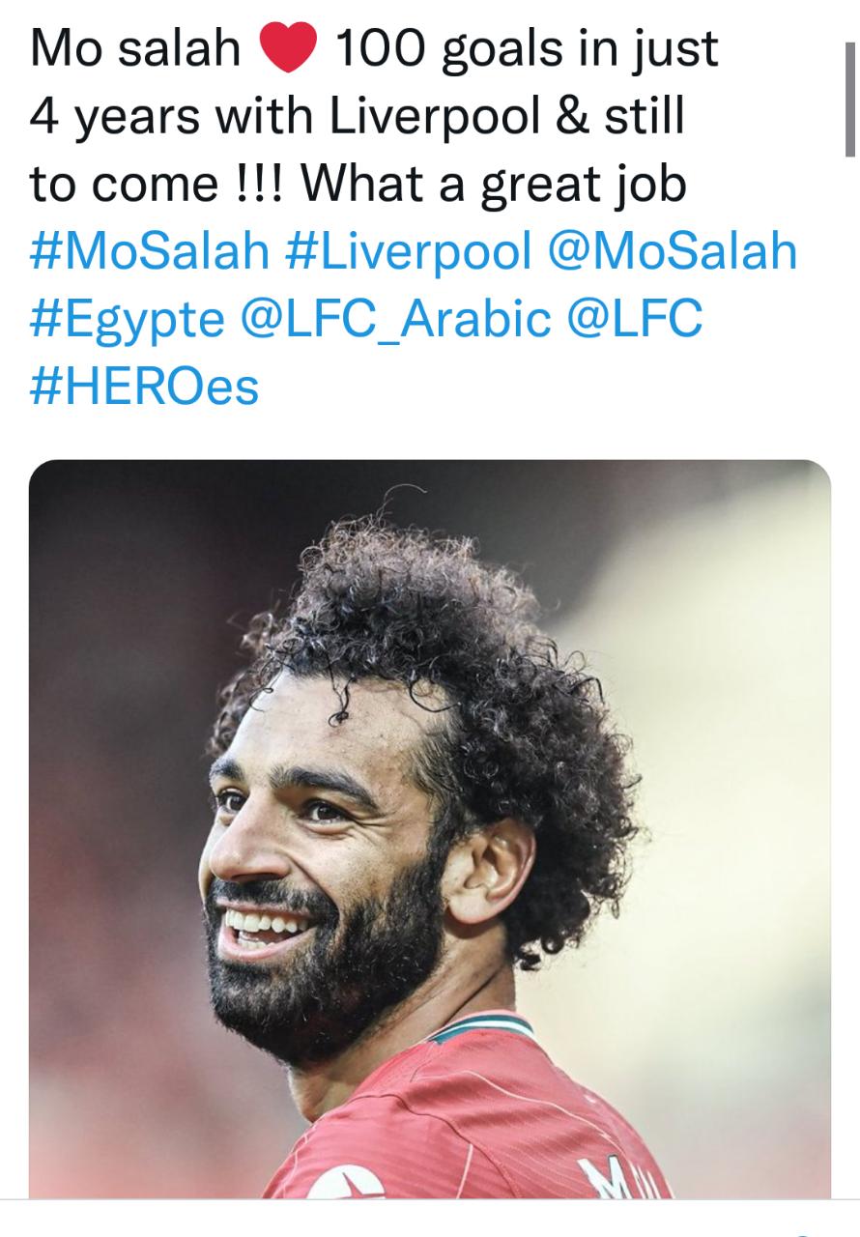Follow the #HEROes hashtag link
860x1237 pixels.
coord(144,387)
